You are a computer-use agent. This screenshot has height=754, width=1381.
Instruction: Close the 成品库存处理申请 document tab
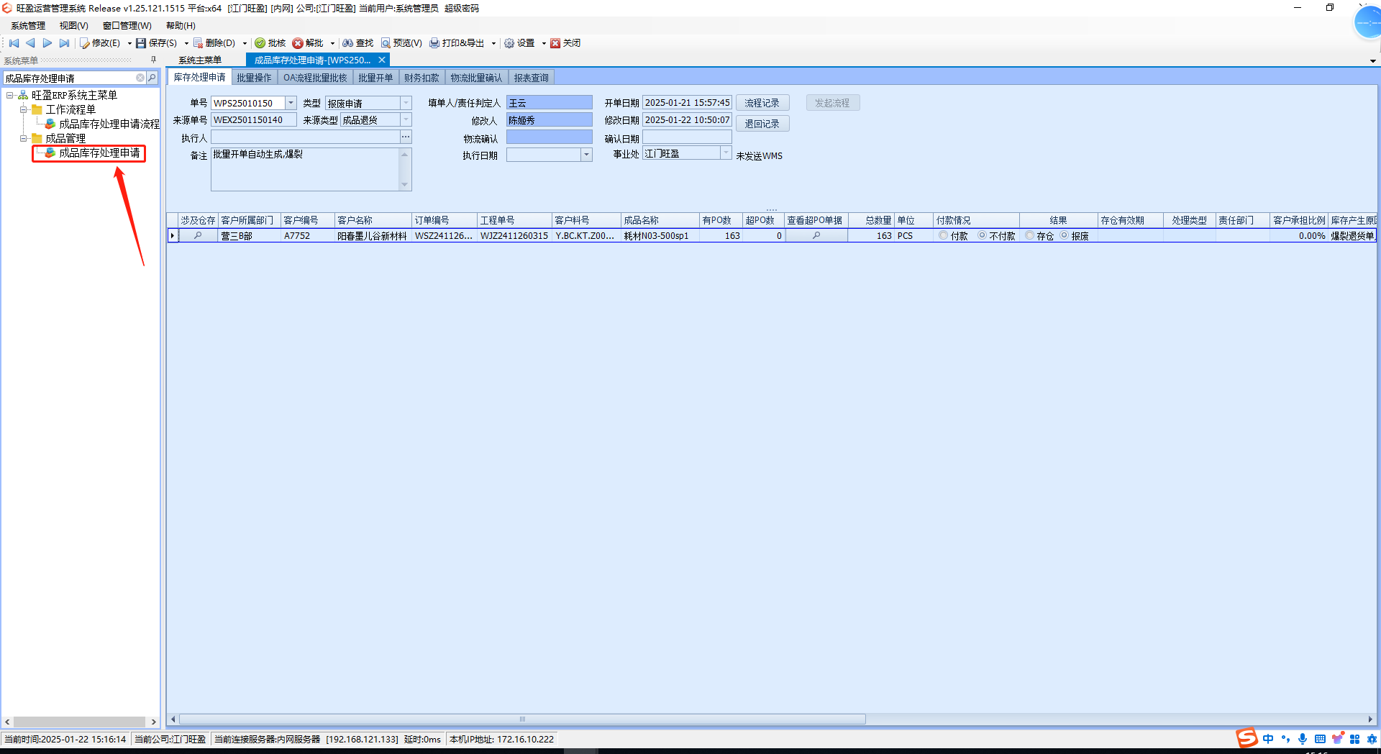pyautogui.click(x=382, y=60)
